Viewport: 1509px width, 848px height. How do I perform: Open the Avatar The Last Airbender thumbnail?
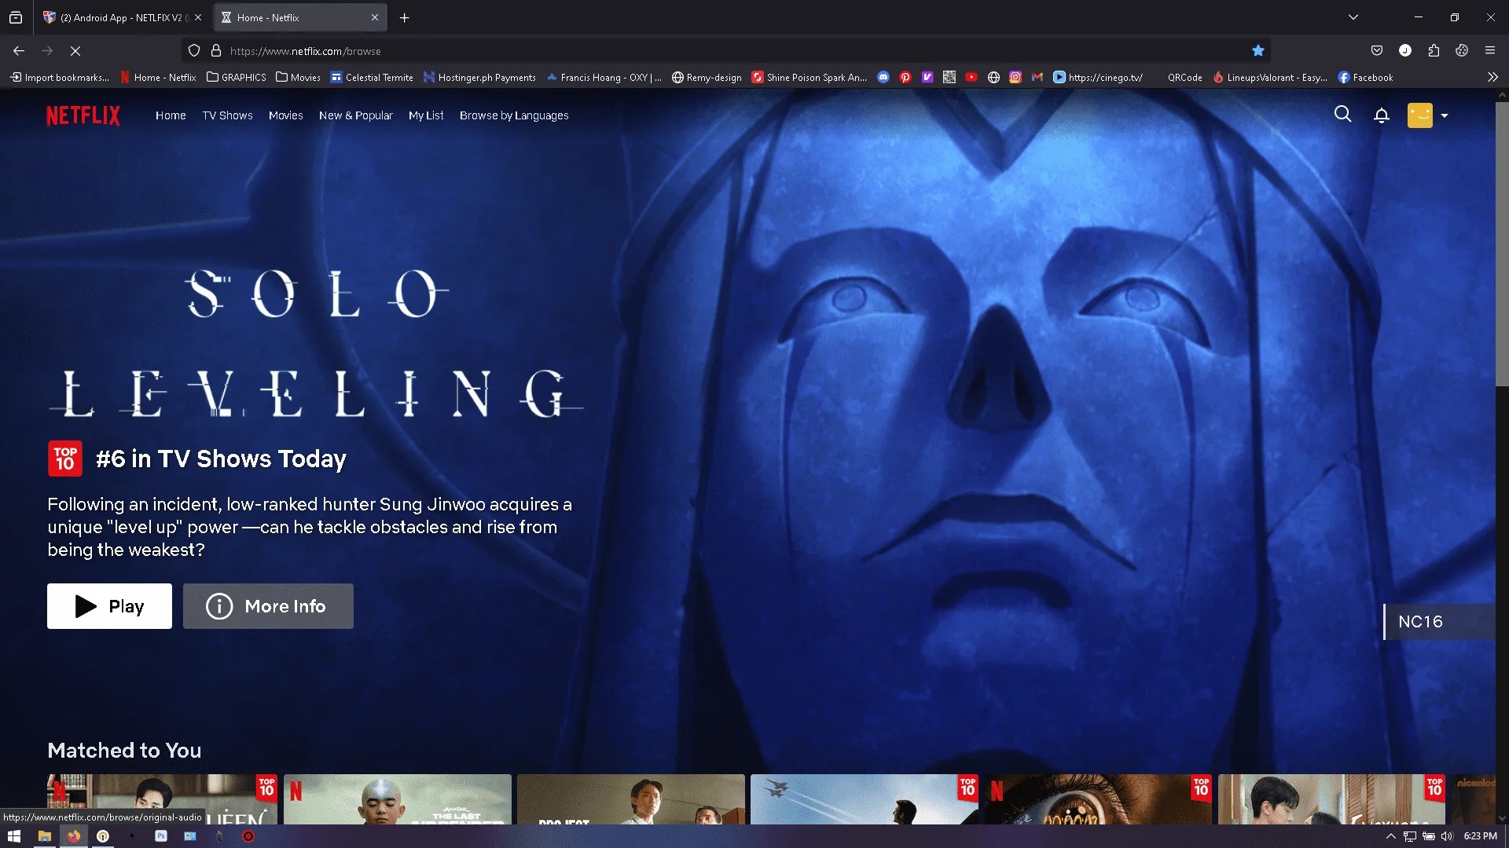click(397, 799)
